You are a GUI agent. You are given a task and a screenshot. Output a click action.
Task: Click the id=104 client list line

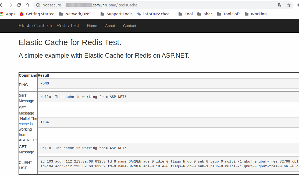[x=170, y=166]
